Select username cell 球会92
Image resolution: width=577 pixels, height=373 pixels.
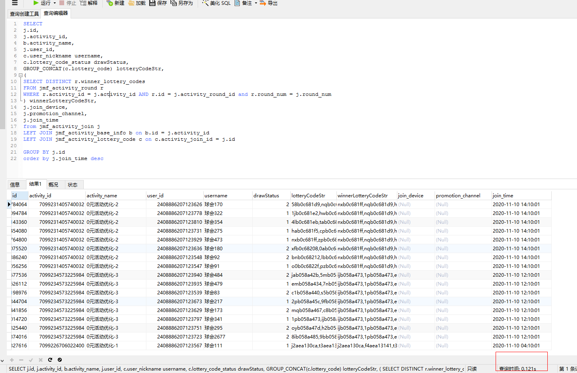228,257
